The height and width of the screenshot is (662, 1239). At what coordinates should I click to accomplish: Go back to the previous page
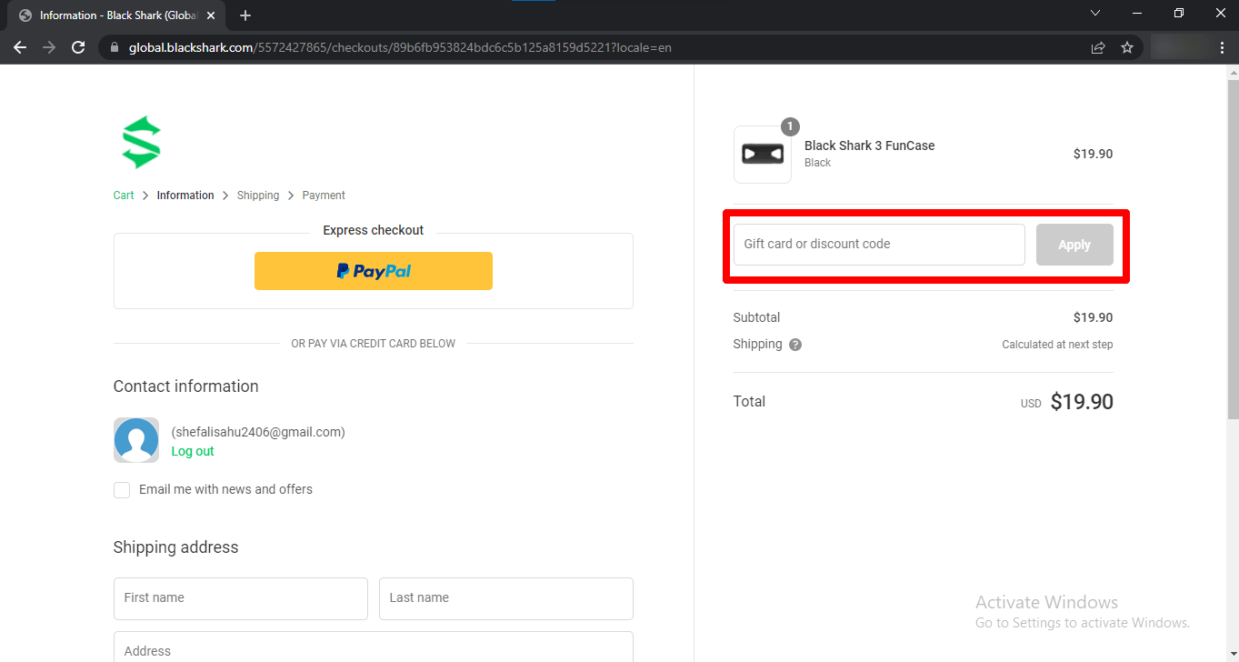pyautogui.click(x=20, y=47)
